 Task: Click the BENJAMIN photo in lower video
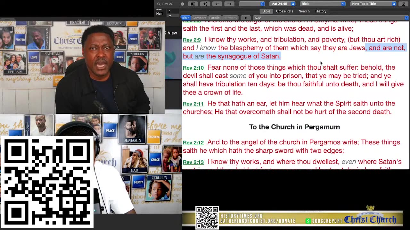132,129
